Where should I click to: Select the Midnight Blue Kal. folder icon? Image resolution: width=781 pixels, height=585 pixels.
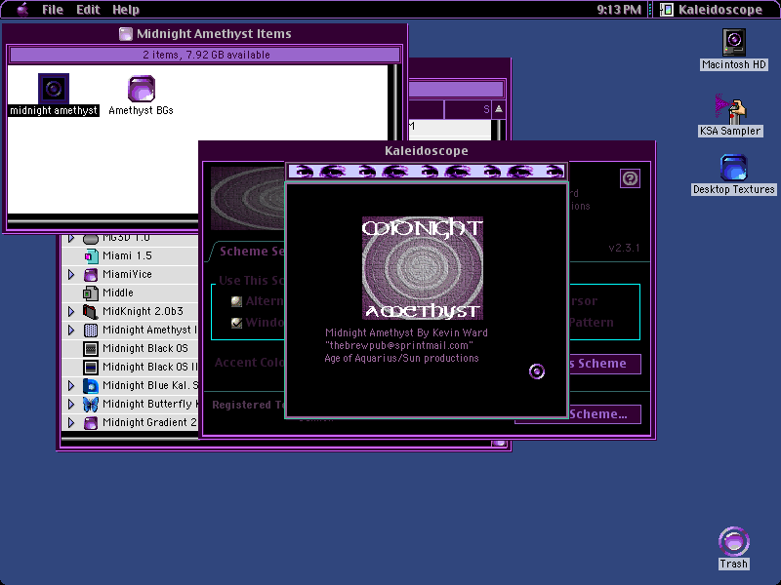pyautogui.click(x=91, y=385)
